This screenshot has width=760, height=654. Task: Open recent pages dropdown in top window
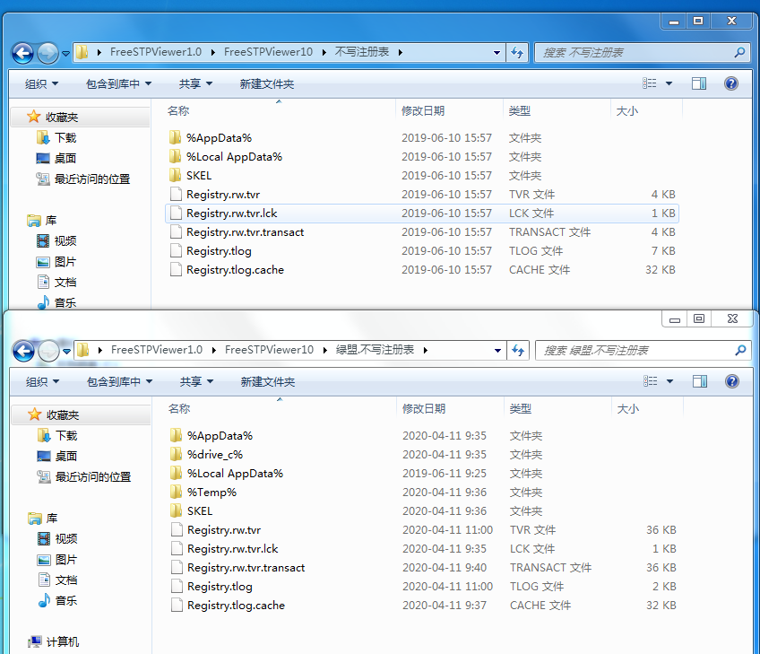(x=65, y=53)
